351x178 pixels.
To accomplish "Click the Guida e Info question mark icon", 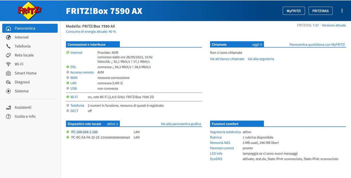I will [9, 116].
